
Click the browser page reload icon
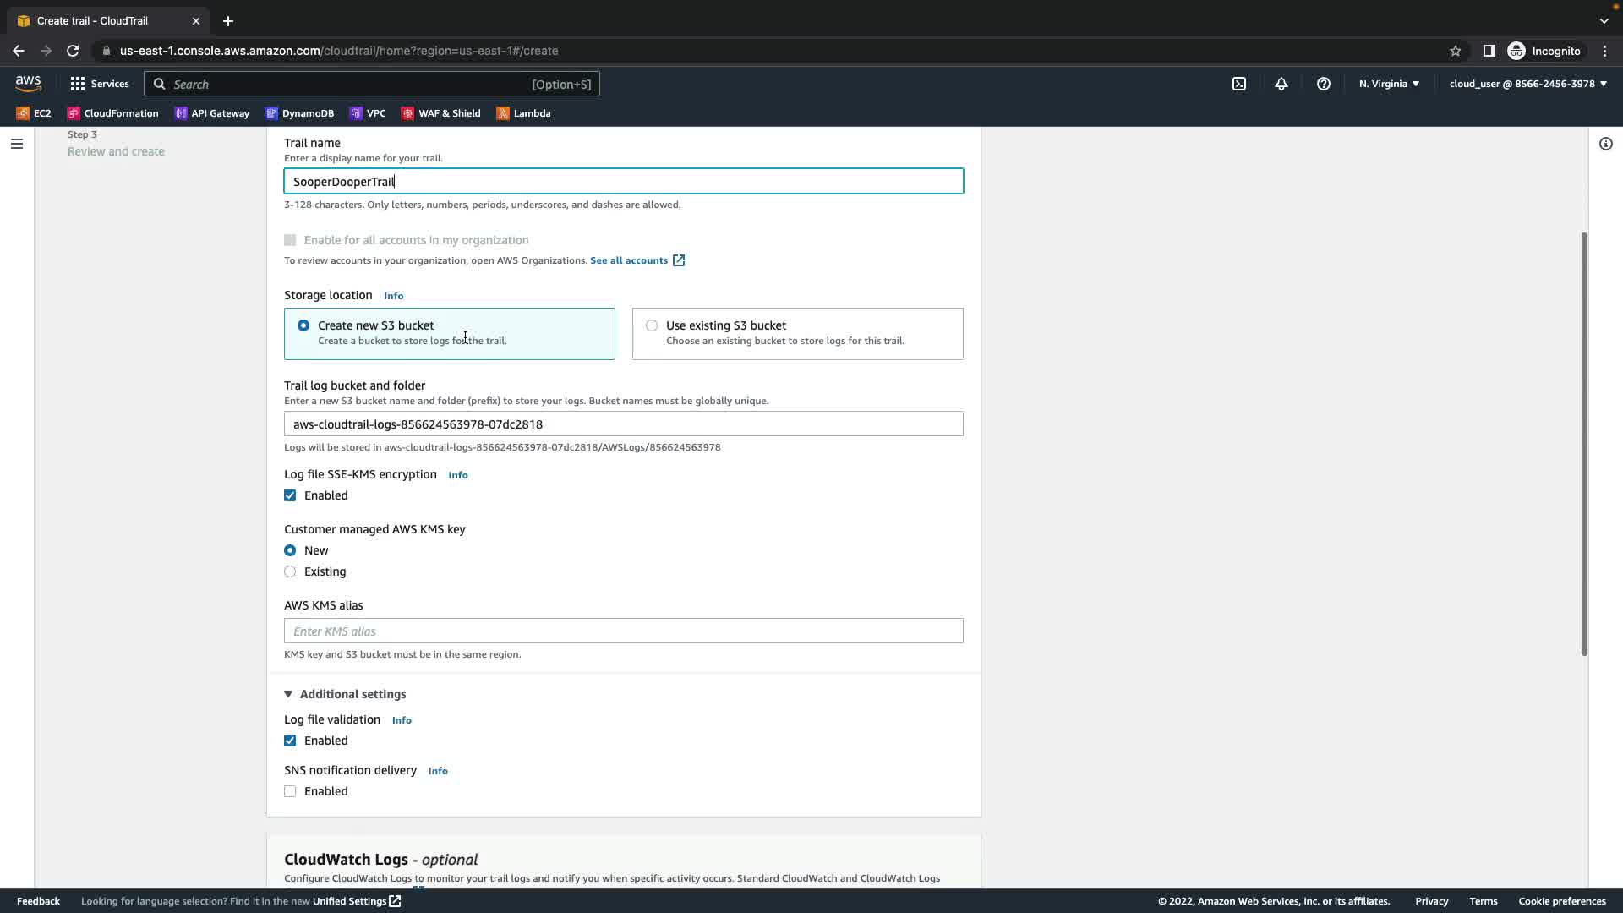pyautogui.click(x=73, y=51)
